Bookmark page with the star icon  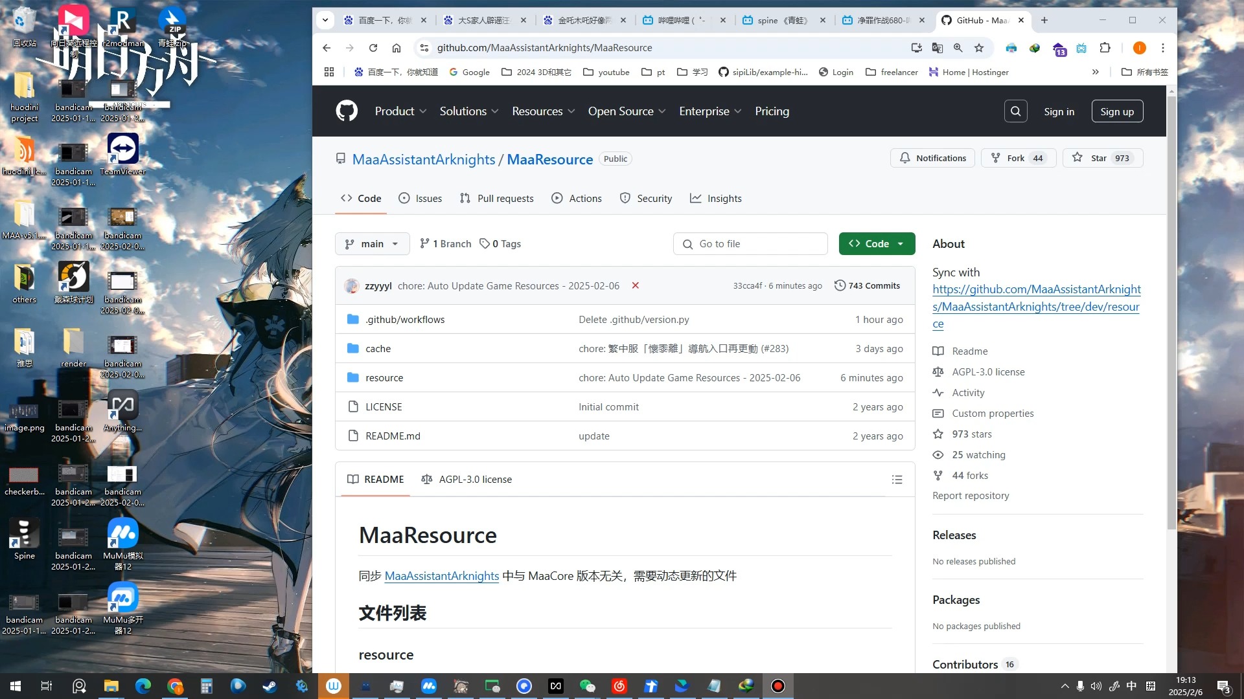979,48
